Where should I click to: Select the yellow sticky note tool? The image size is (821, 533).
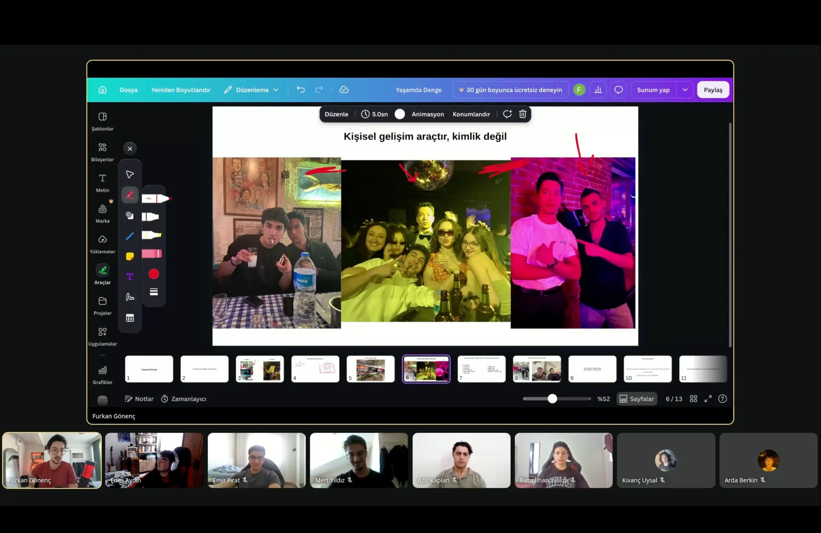(130, 256)
